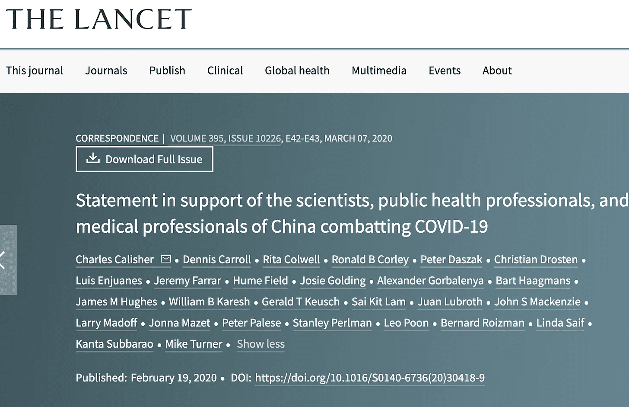Screen dimensions: 629x407
Task: Select author Kanta Subbarao
Action: pyautogui.click(x=114, y=344)
